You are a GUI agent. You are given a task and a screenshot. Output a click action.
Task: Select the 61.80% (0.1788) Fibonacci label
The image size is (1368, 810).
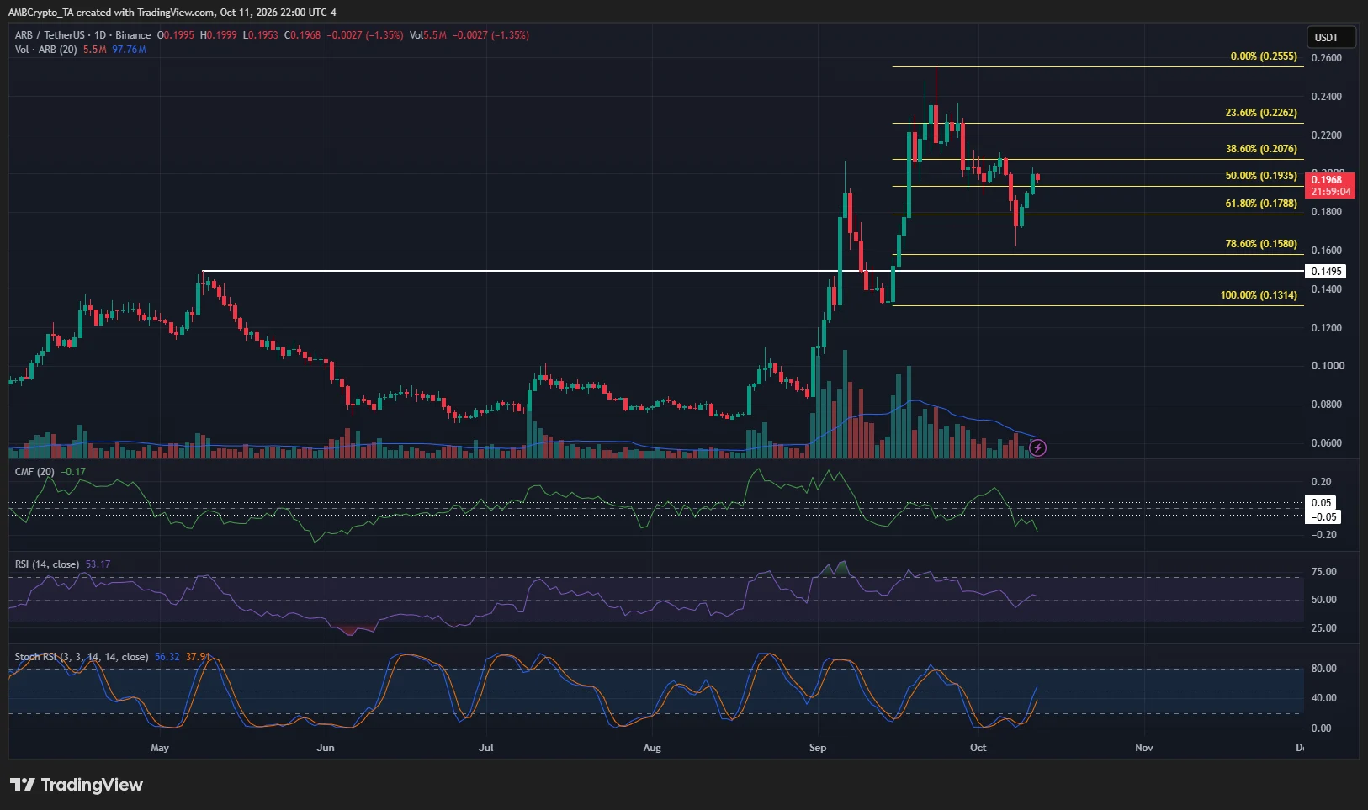coord(1261,204)
